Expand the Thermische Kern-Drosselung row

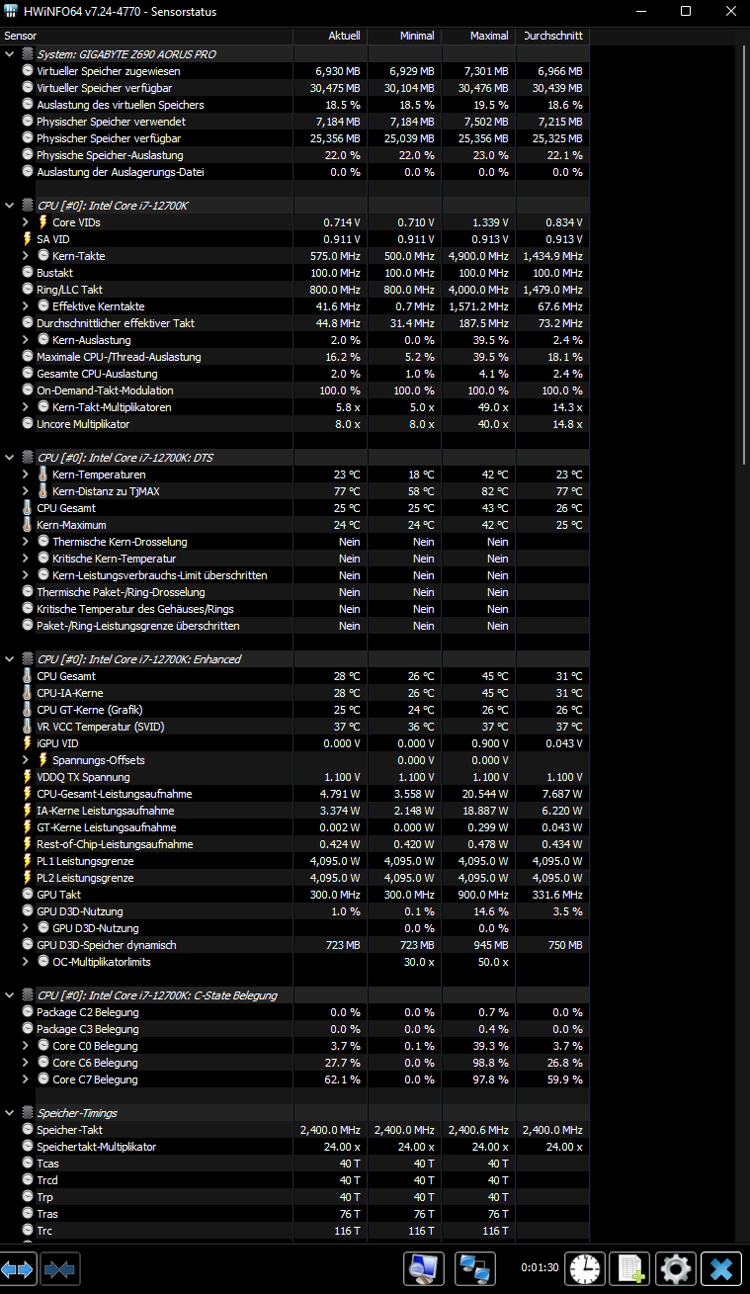(26, 542)
